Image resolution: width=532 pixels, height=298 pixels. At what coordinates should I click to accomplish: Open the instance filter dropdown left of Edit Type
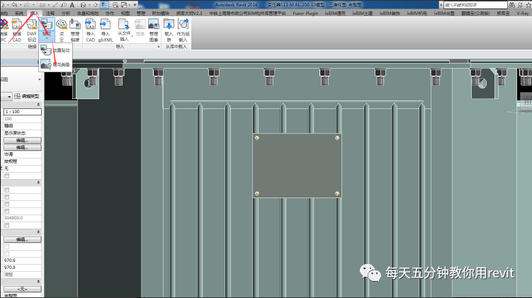[x=9, y=97]
